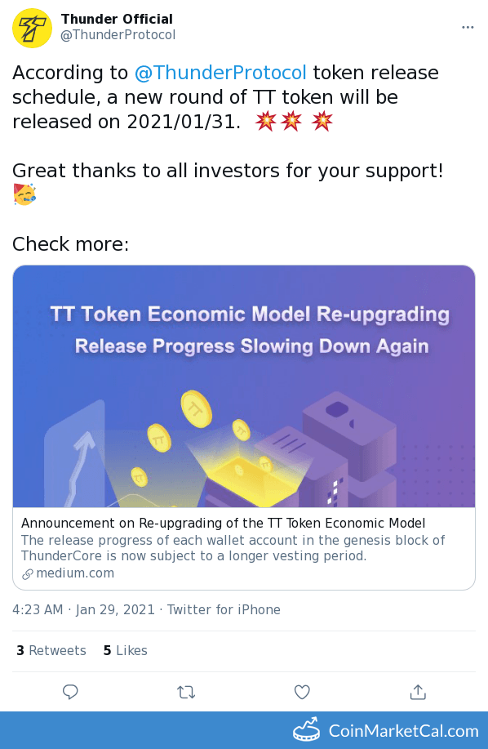Click the share upload icon
Viewport: 488px width, 749px height.
pos(418,692)
